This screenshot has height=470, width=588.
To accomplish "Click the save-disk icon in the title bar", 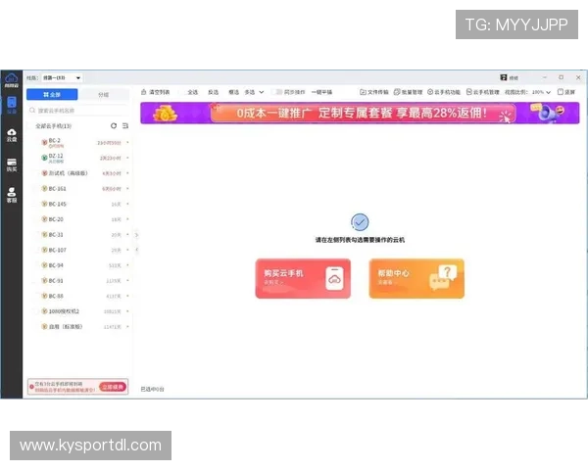I will (504, 77).
